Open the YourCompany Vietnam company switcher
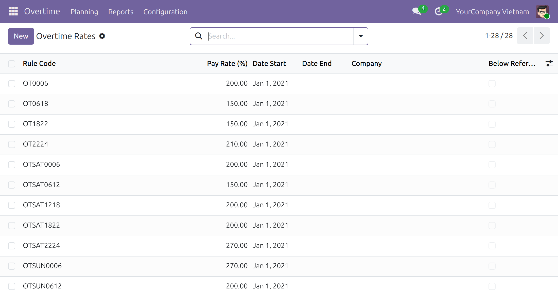Viewport: 558px width, 294px height. point(492,12)
